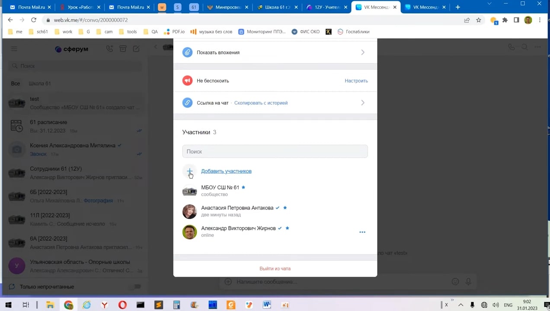550x311 pixels.
Task: Open the Сферум hamburger menu
Action: (x=14, y=49)
